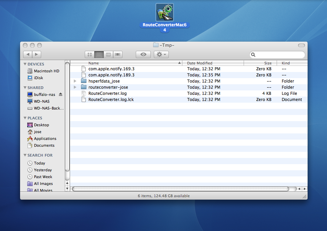Click Log File kind cell
This screenshot has height=231, width=327.
tap(289, 93)
